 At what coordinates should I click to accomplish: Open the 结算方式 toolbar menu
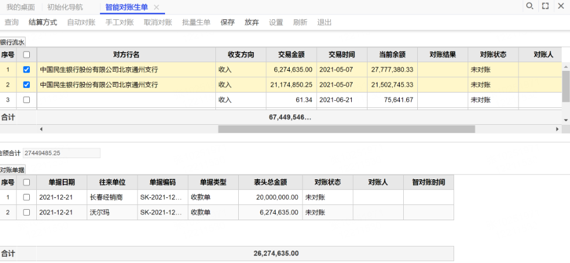pos(43,22)
